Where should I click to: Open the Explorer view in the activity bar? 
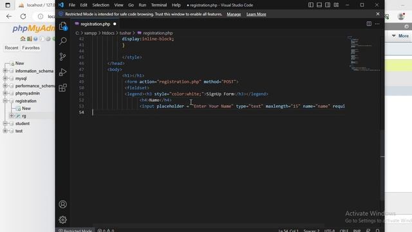(63, 26)
